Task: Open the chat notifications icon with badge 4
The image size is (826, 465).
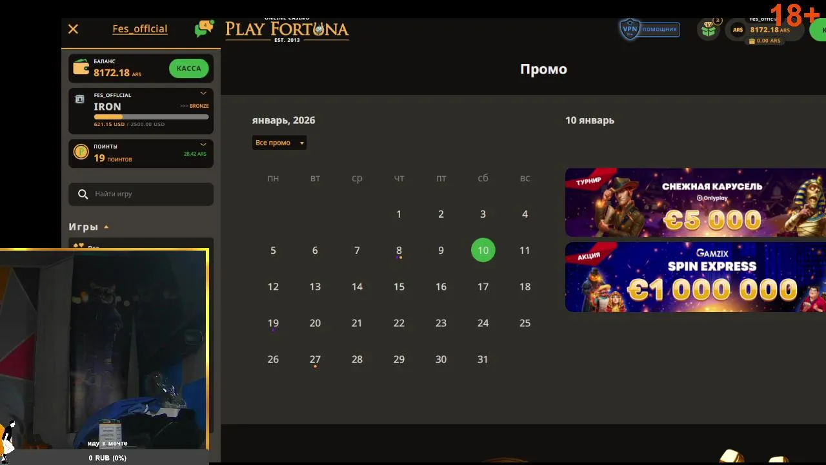Action: pos(203,29)
